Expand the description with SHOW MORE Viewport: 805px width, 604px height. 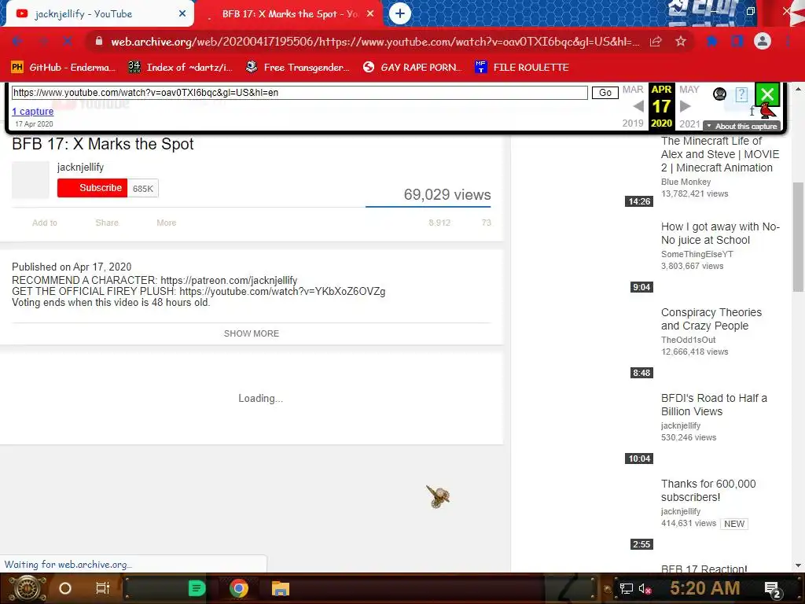(252, 333)
